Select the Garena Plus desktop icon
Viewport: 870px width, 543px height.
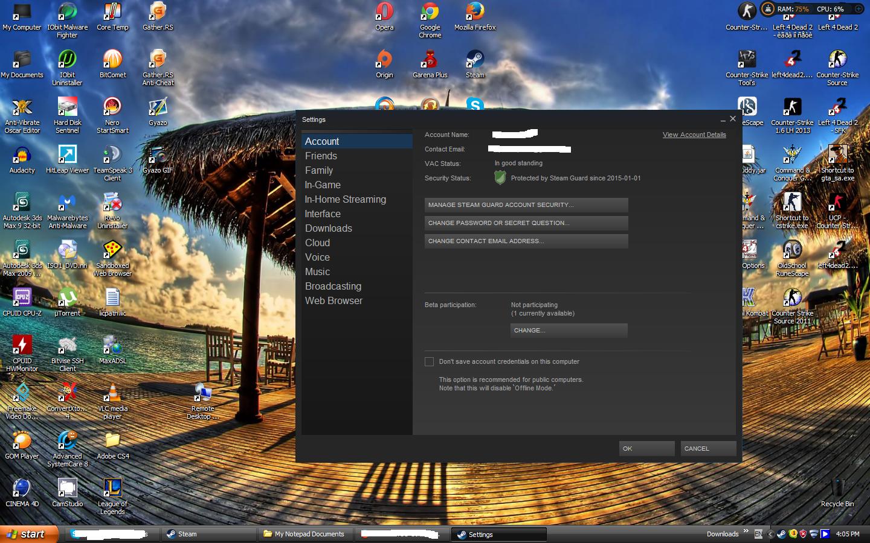430,65
